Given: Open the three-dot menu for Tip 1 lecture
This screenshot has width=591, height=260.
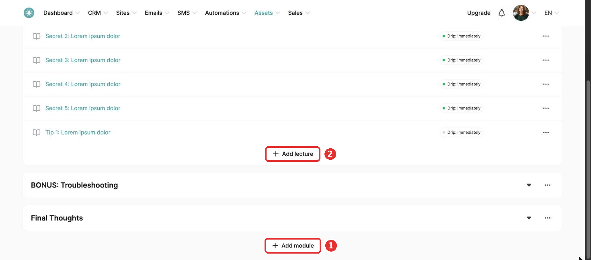Looking at the screenshot, I should tap(546, 132).
